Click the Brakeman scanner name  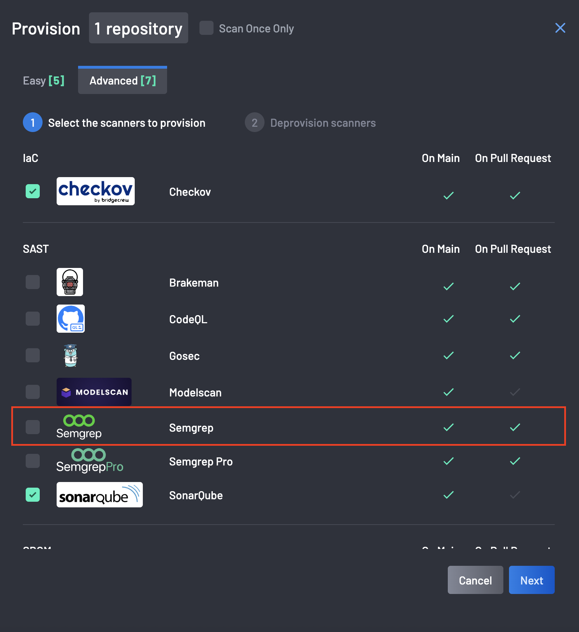point(194,283)
